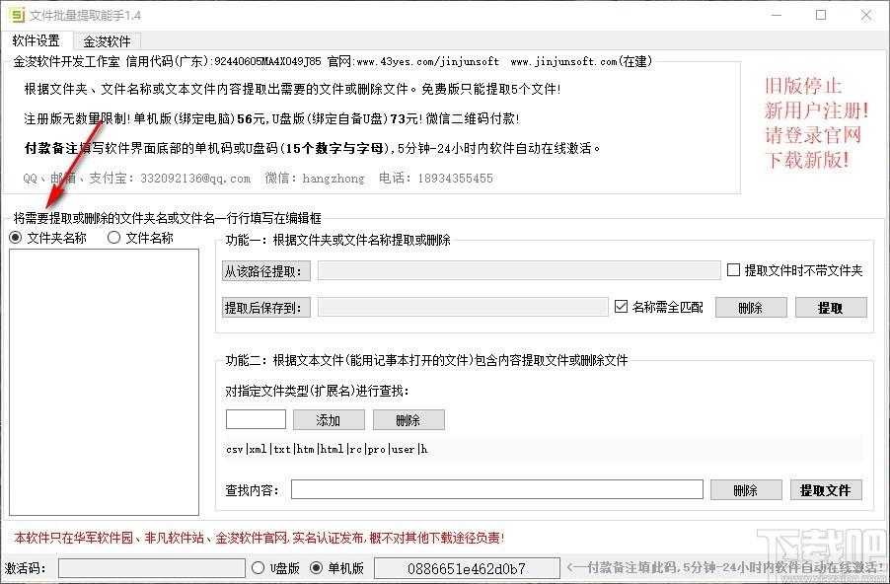The width and height of the screenshot is (890, 584).
Task: Click 删除 button beside 添加
Action: [x=408, y=420]
